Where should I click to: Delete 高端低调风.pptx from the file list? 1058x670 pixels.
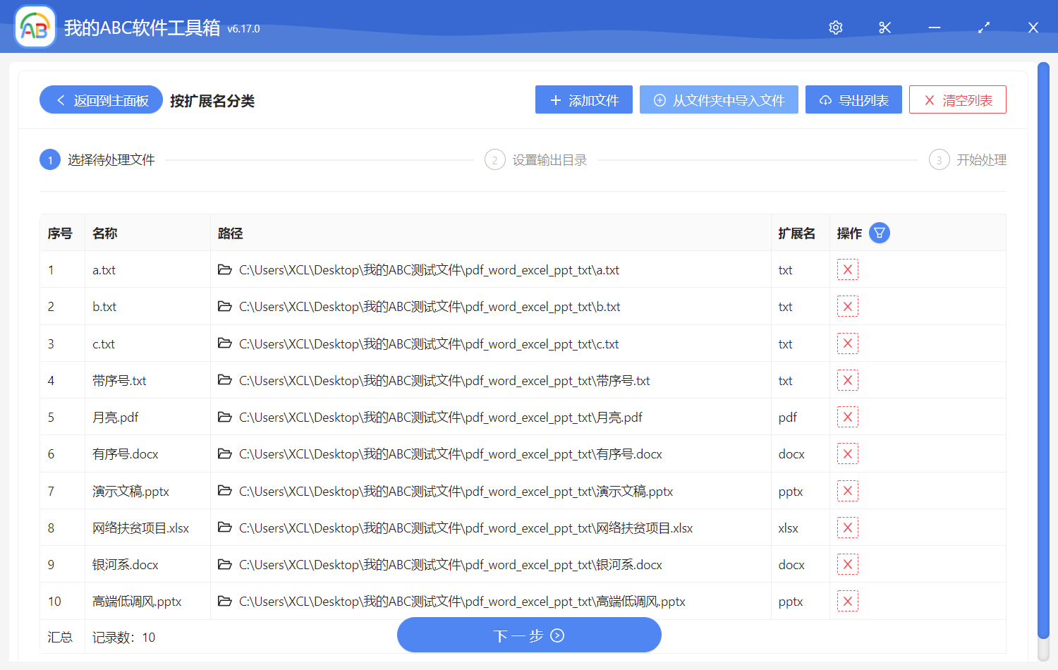pyautogui.click(x=847, y=601)
